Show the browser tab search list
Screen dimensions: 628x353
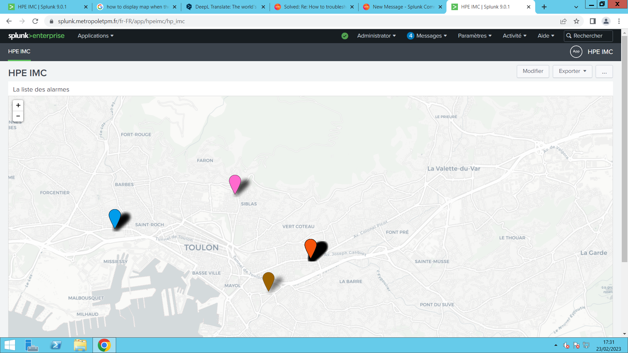pyautogui.click(x=576, y=7)
